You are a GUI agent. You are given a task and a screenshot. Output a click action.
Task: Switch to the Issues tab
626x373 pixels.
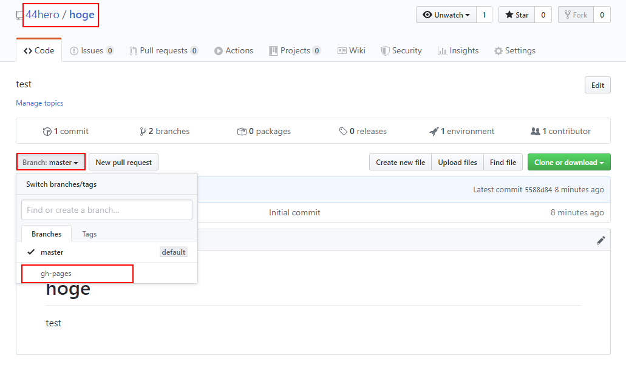92,51
